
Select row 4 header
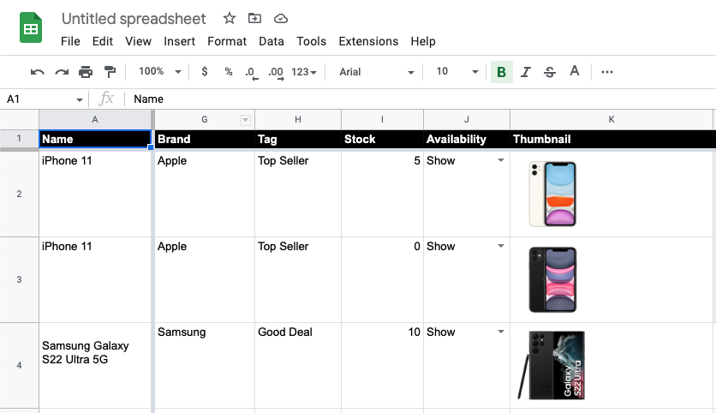click(19, 365)
